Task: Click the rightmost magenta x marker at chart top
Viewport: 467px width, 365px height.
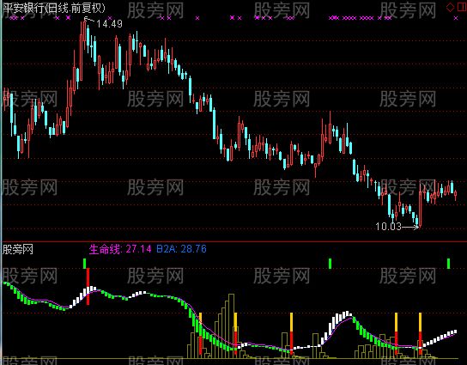Action: (x=456, y=18)
